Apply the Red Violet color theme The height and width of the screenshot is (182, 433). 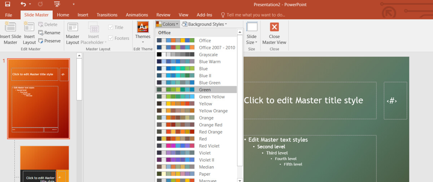point(196,146)
